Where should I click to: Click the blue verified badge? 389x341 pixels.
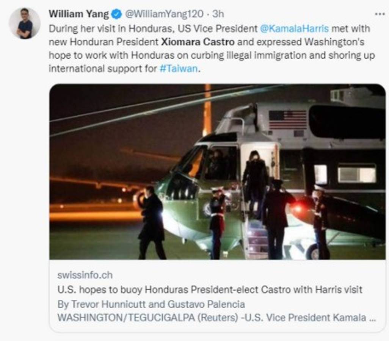pos(116,14)
